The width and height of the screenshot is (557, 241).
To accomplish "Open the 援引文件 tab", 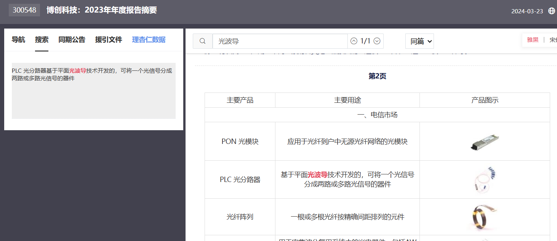I will click(x=109, y=40).
